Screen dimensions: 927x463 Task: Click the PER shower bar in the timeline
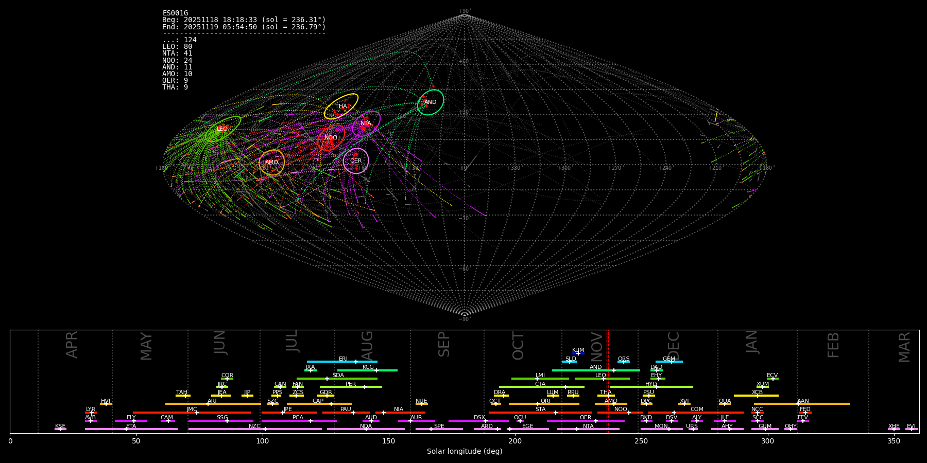point(351,387)
